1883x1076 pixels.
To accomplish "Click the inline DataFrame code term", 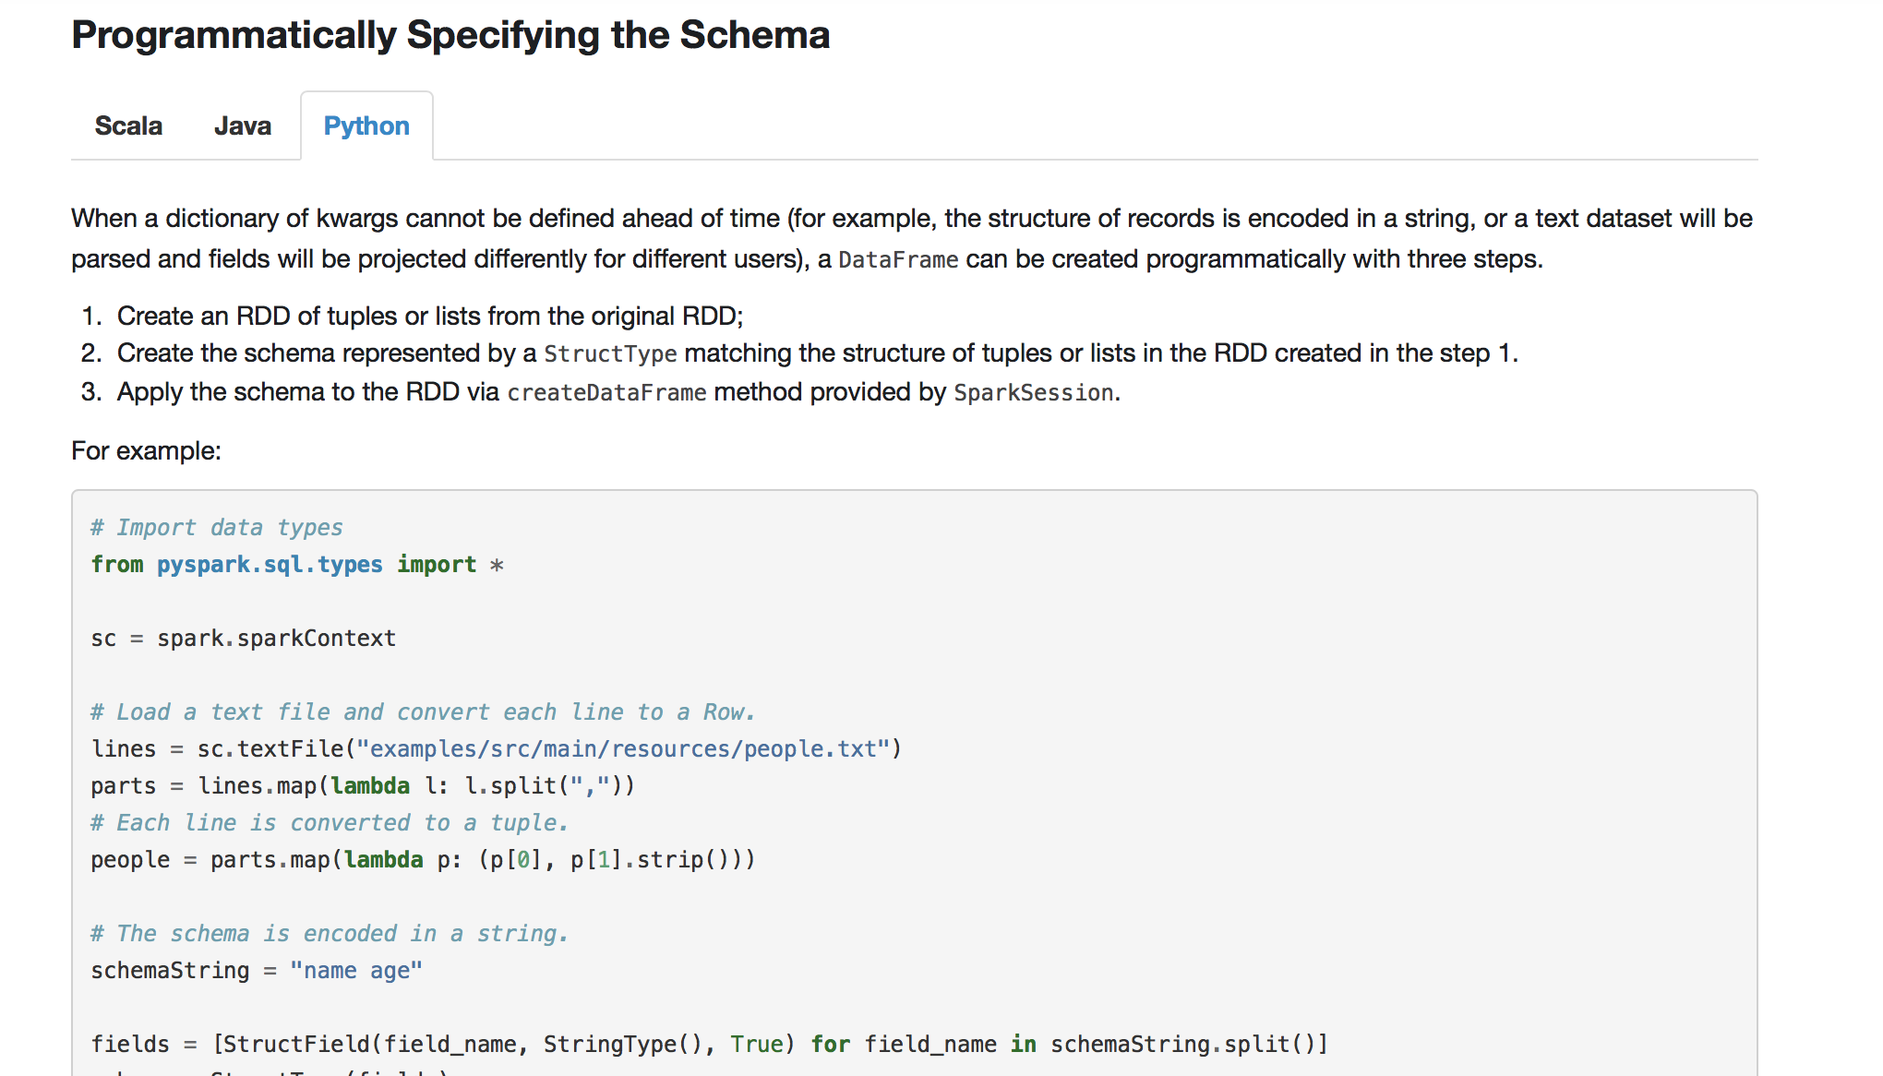I will coord(897,260).
